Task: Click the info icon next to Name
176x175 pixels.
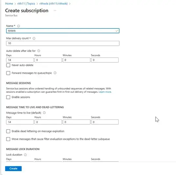Action: [x=19, y=26]
